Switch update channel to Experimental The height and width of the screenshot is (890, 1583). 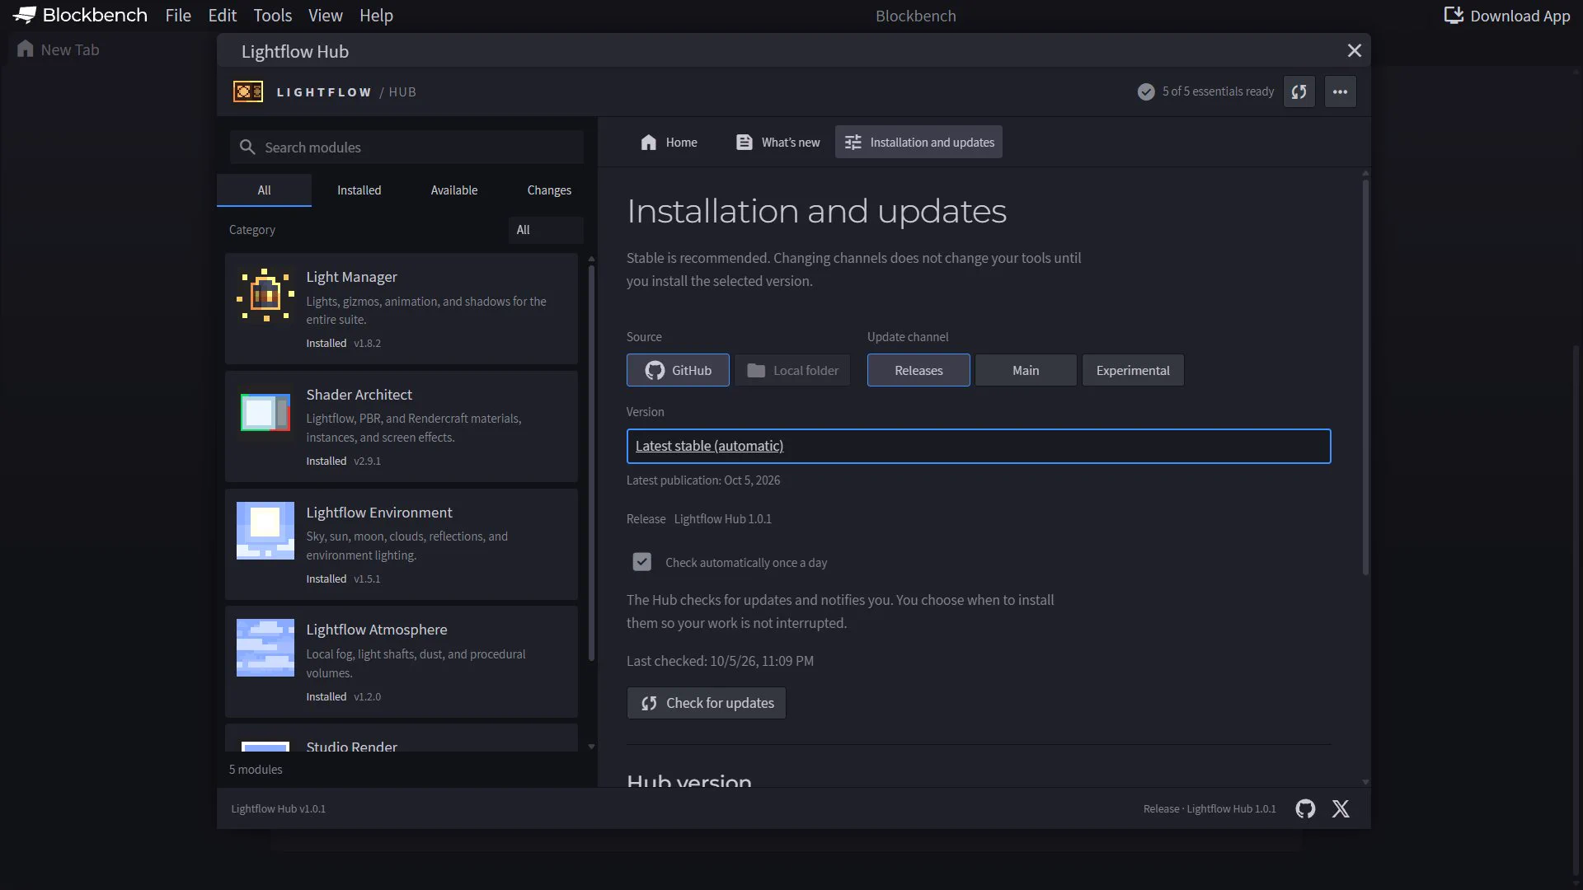tap(1133, 370)
